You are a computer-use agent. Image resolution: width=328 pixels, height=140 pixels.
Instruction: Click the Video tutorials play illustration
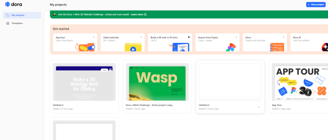[x=133, y=48]
